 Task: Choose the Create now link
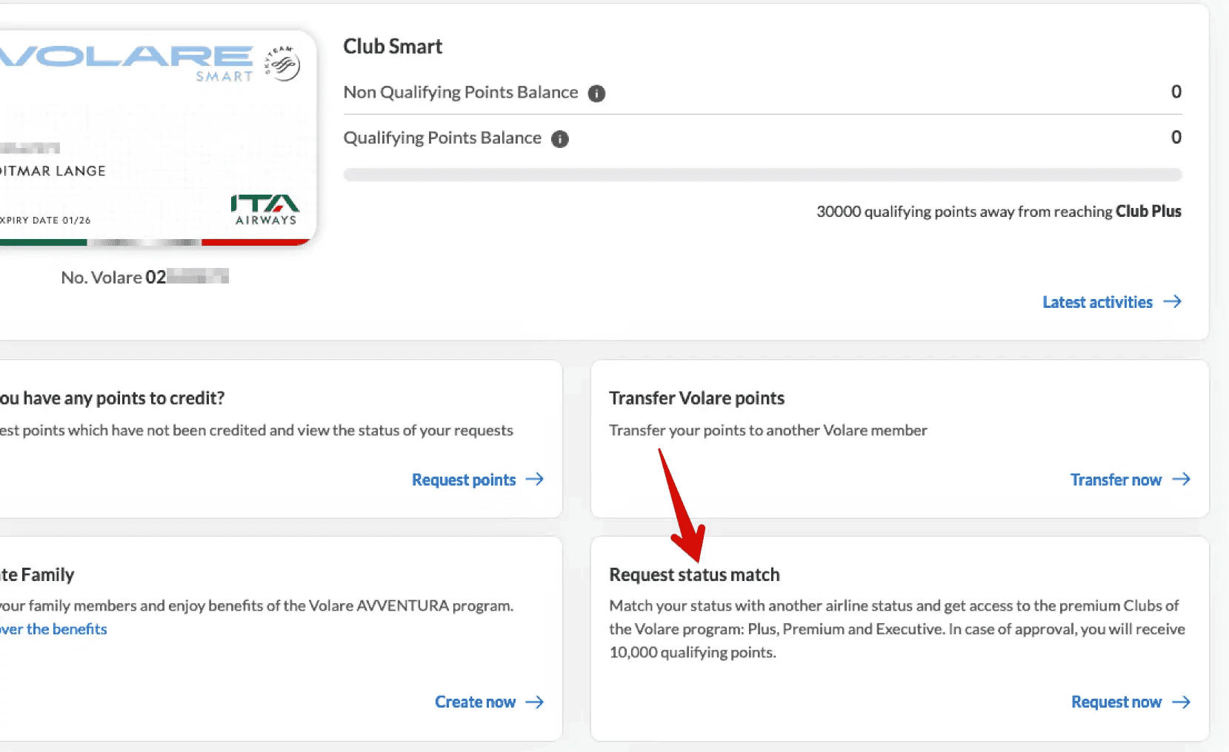pyautogui.click(x=475, y=702)
